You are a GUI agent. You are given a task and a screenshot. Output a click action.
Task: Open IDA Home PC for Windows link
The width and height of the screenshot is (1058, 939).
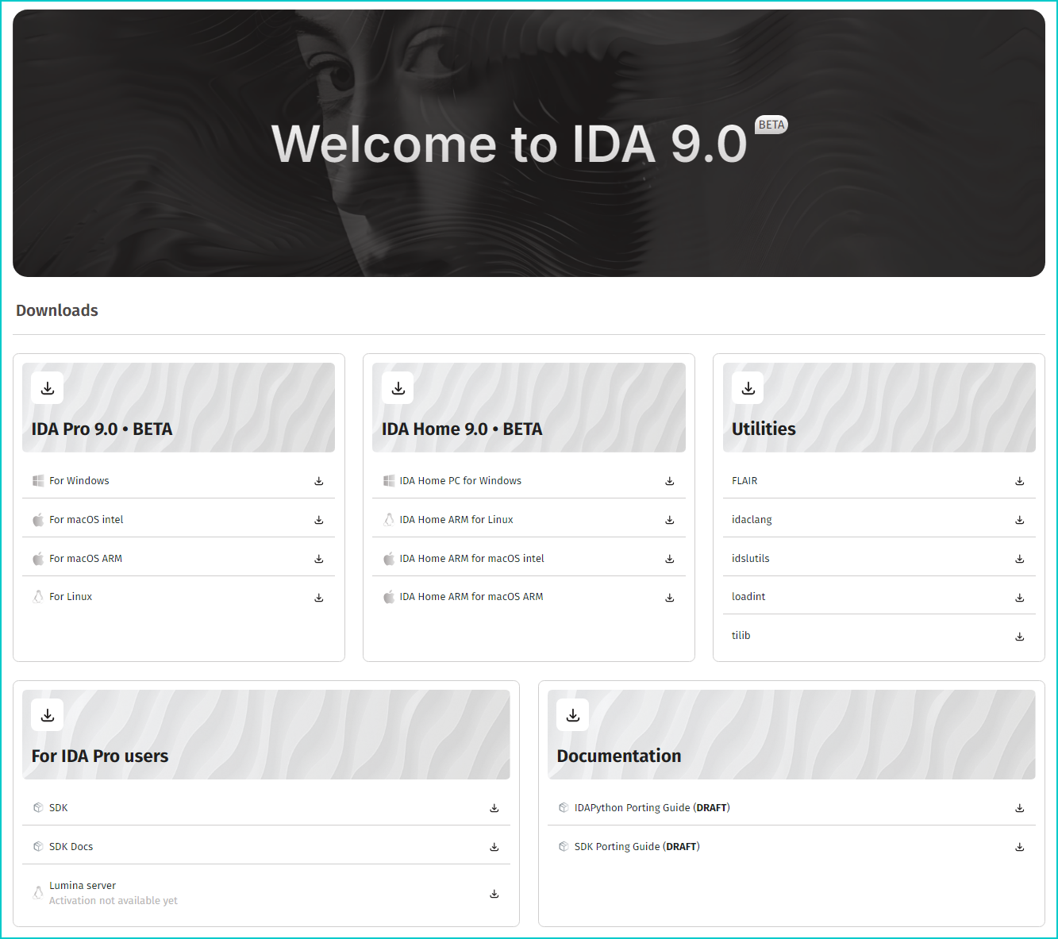point(460,481)
